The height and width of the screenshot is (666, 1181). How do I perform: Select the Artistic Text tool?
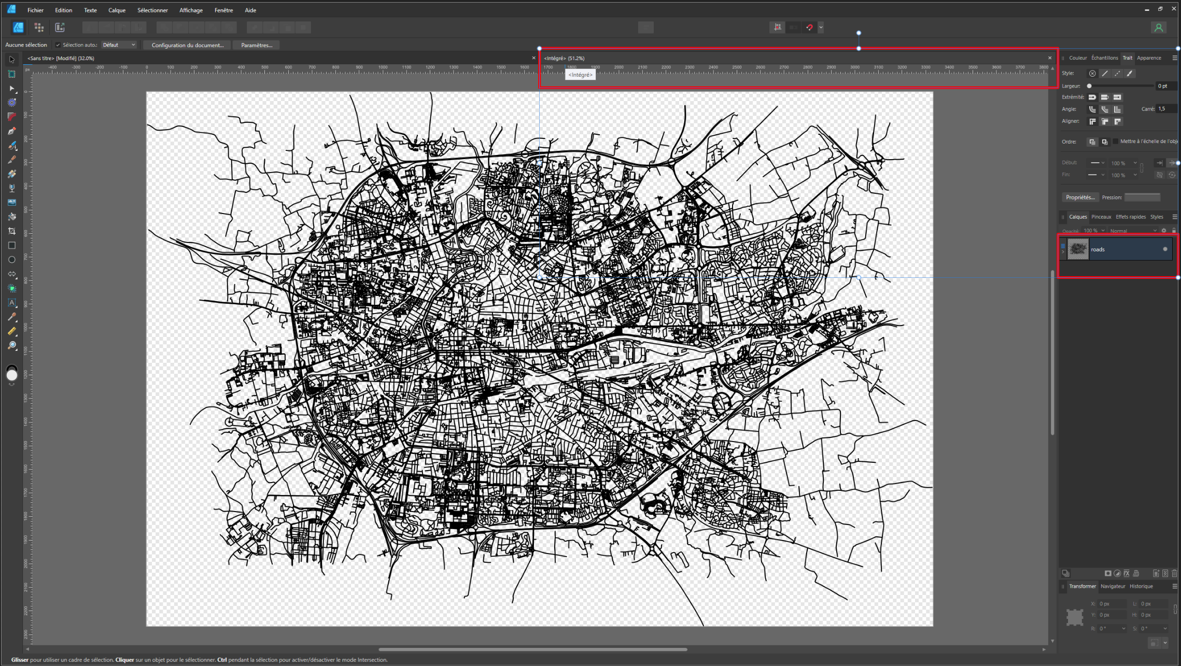point(11,303)
